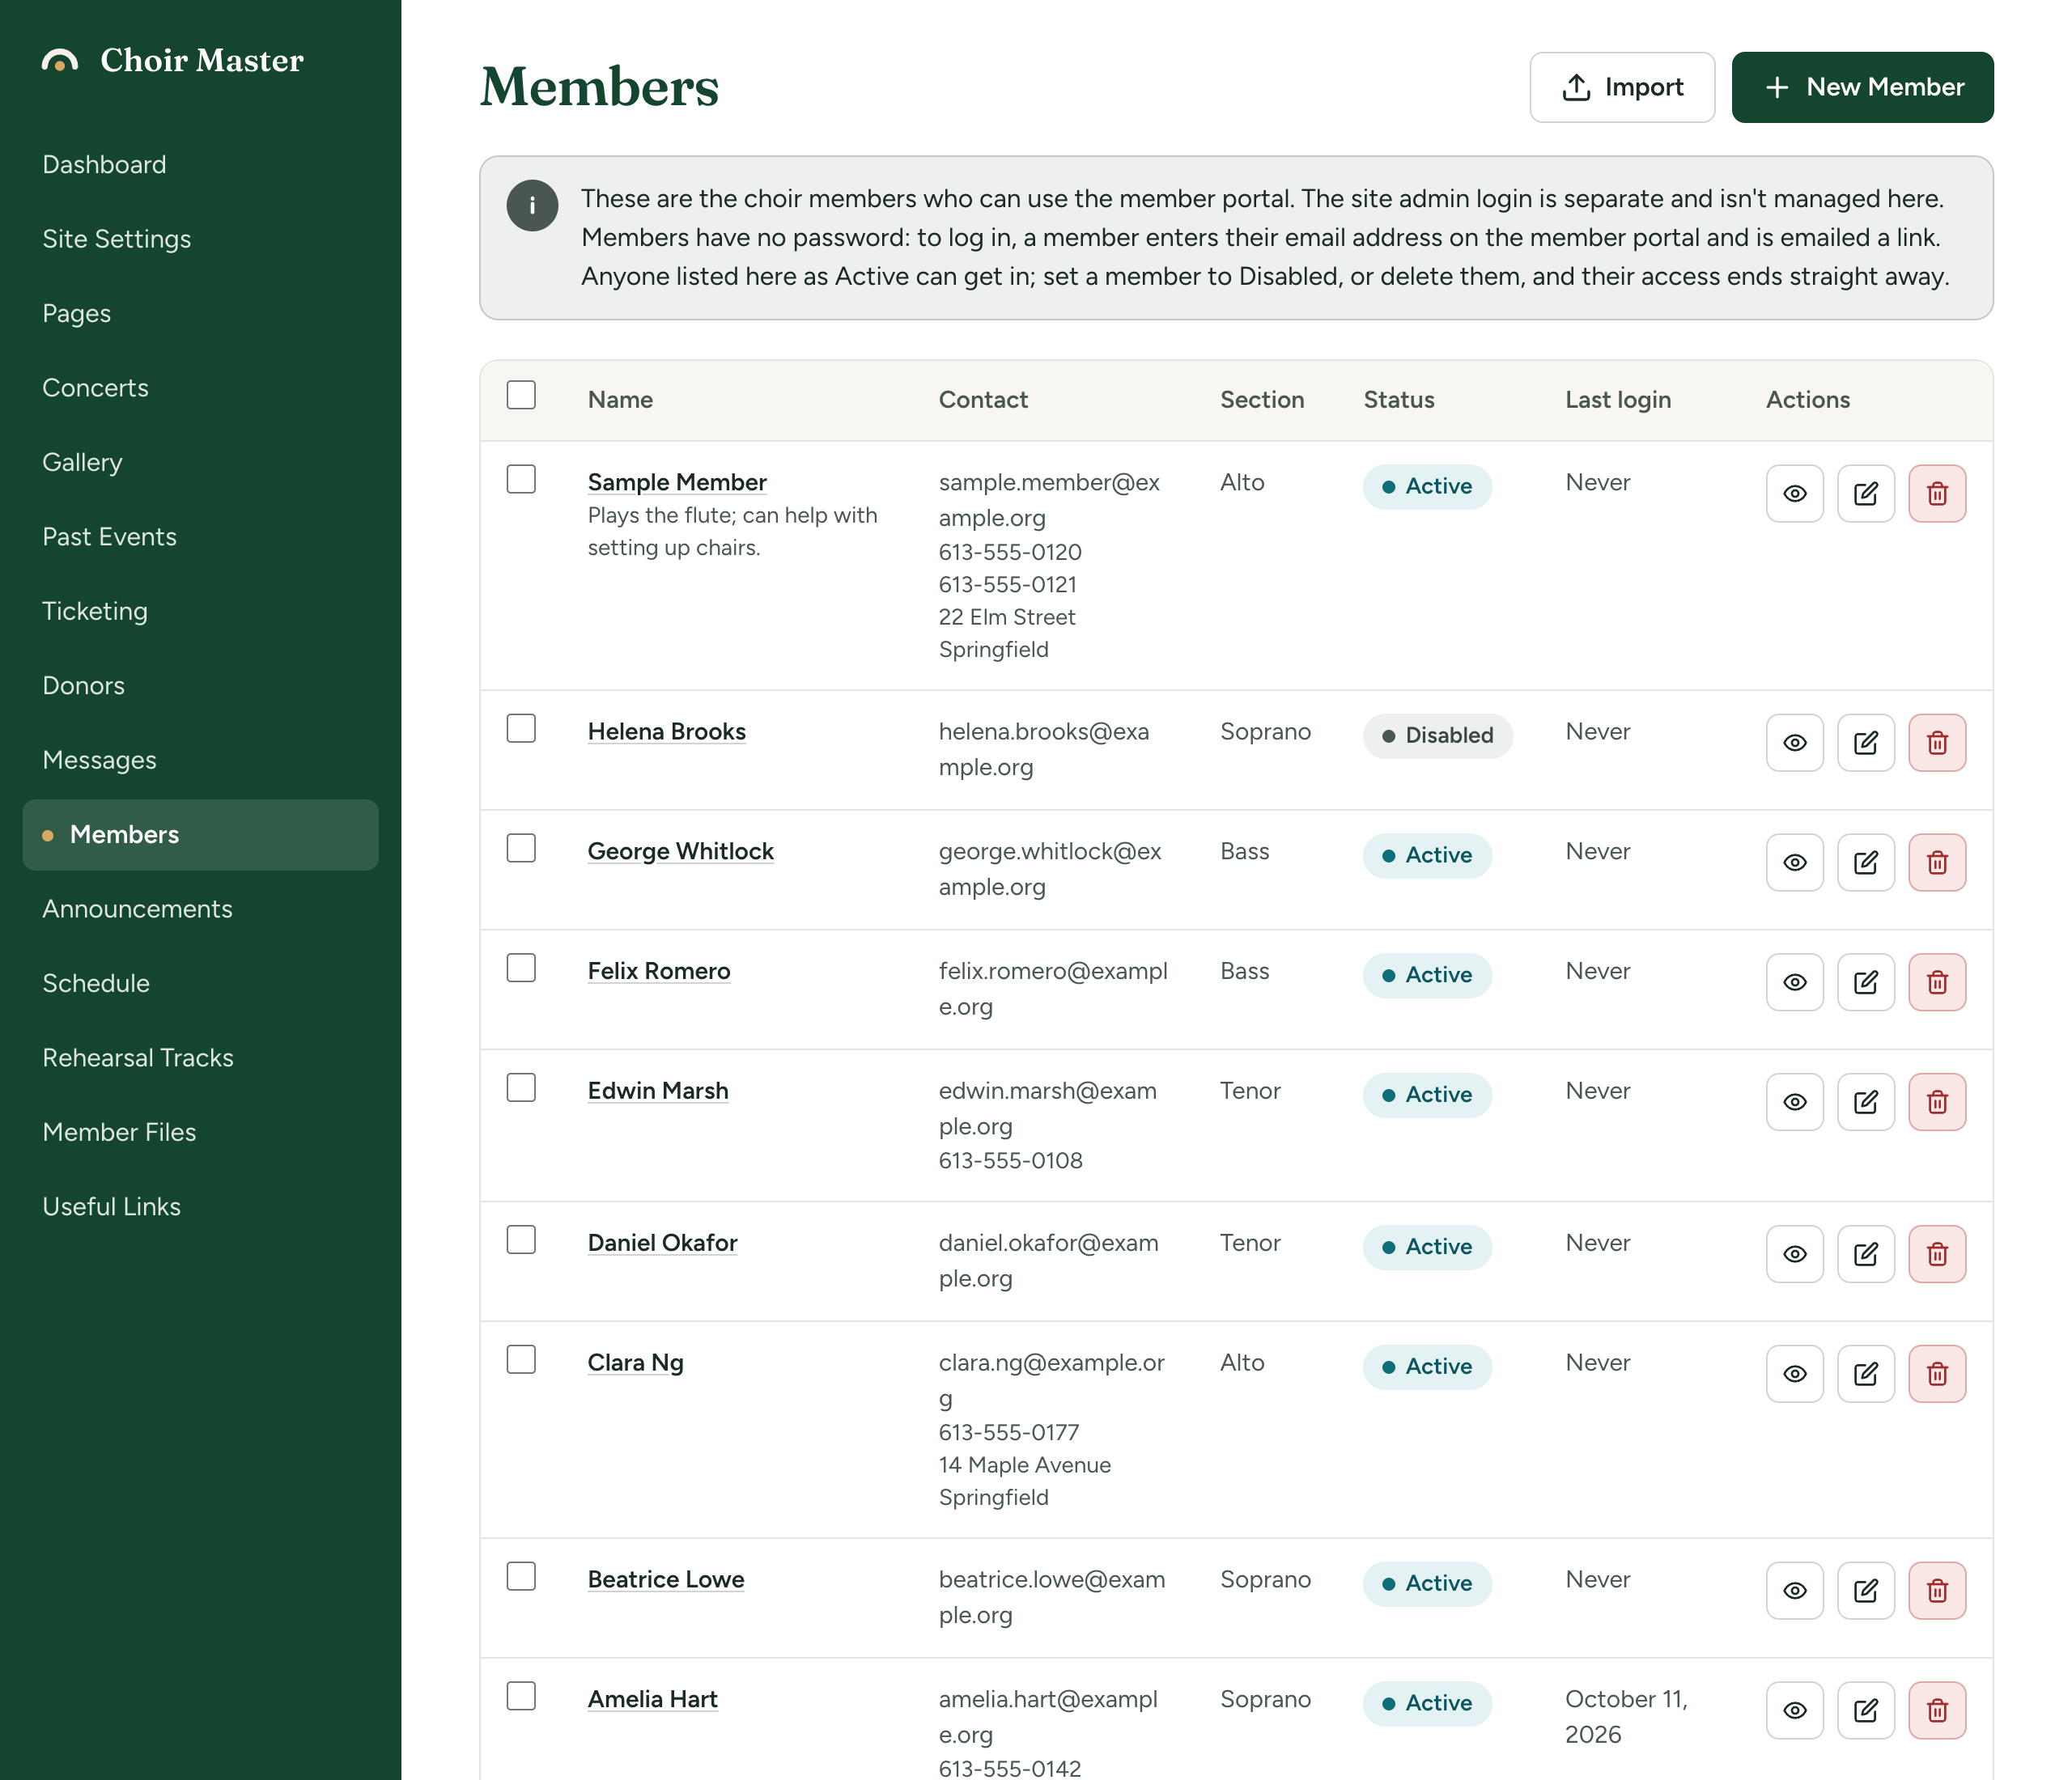2072x1780 pixels.
Task: Open George Whitlock's view icon
Action: [x=1794, y=862]
